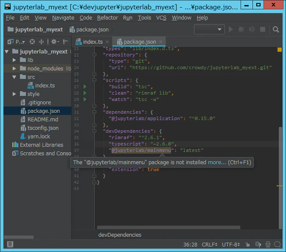The width and height of the screenshot is (286, 252).
Task: Run the build script gutter arrow
Action: pos(85,87)
